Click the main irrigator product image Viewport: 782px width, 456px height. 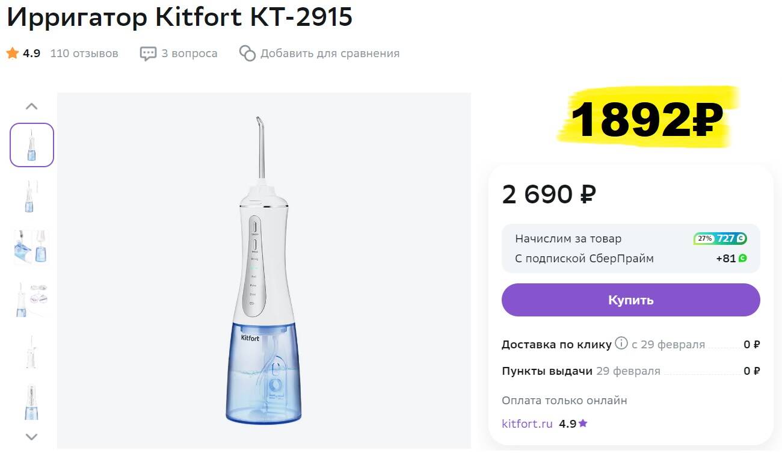pyautogui.click(x=263, y=270)
